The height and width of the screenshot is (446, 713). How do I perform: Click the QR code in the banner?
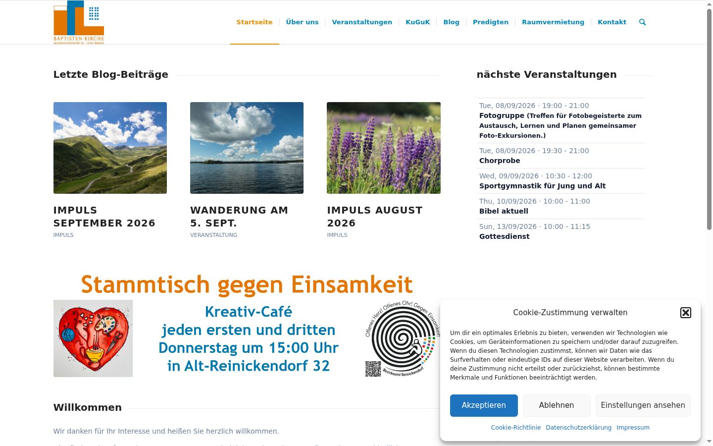tap(373, 369)
